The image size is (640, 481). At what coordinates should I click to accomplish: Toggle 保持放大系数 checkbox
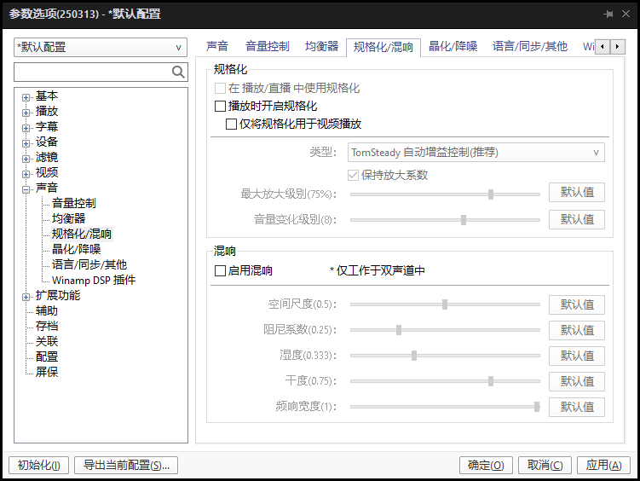(x=353, y=176)
